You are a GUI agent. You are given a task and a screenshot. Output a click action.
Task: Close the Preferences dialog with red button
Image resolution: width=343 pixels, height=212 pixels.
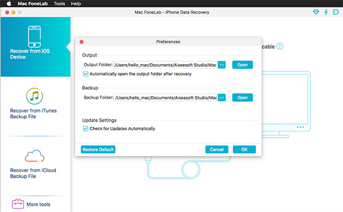82,42
